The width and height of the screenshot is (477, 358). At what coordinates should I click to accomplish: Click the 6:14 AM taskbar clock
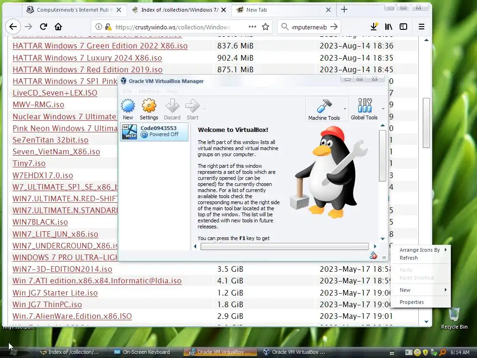(460, 352)
